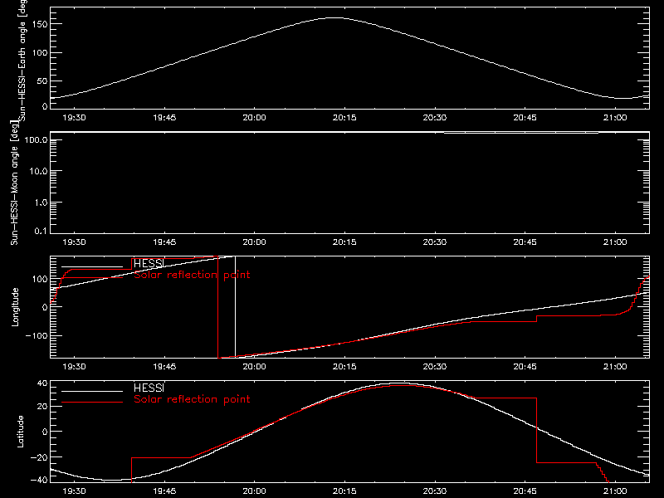
Task: Pick 20:00 time label under Moon angle plot
Action: (255, 242)
